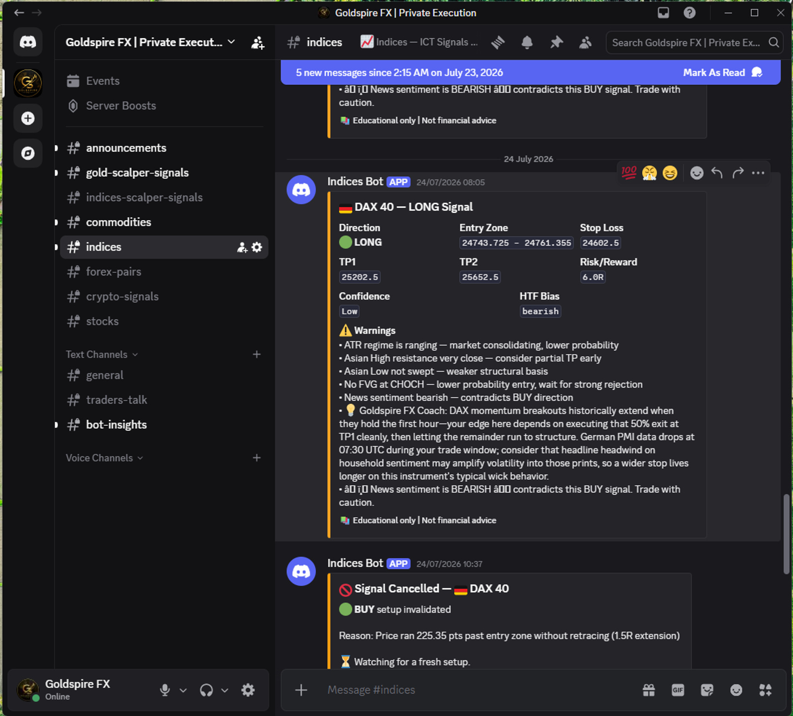The image size is (793, 716).
Task: Open gold-scalper-signals channel
Action: coord(164,173)
